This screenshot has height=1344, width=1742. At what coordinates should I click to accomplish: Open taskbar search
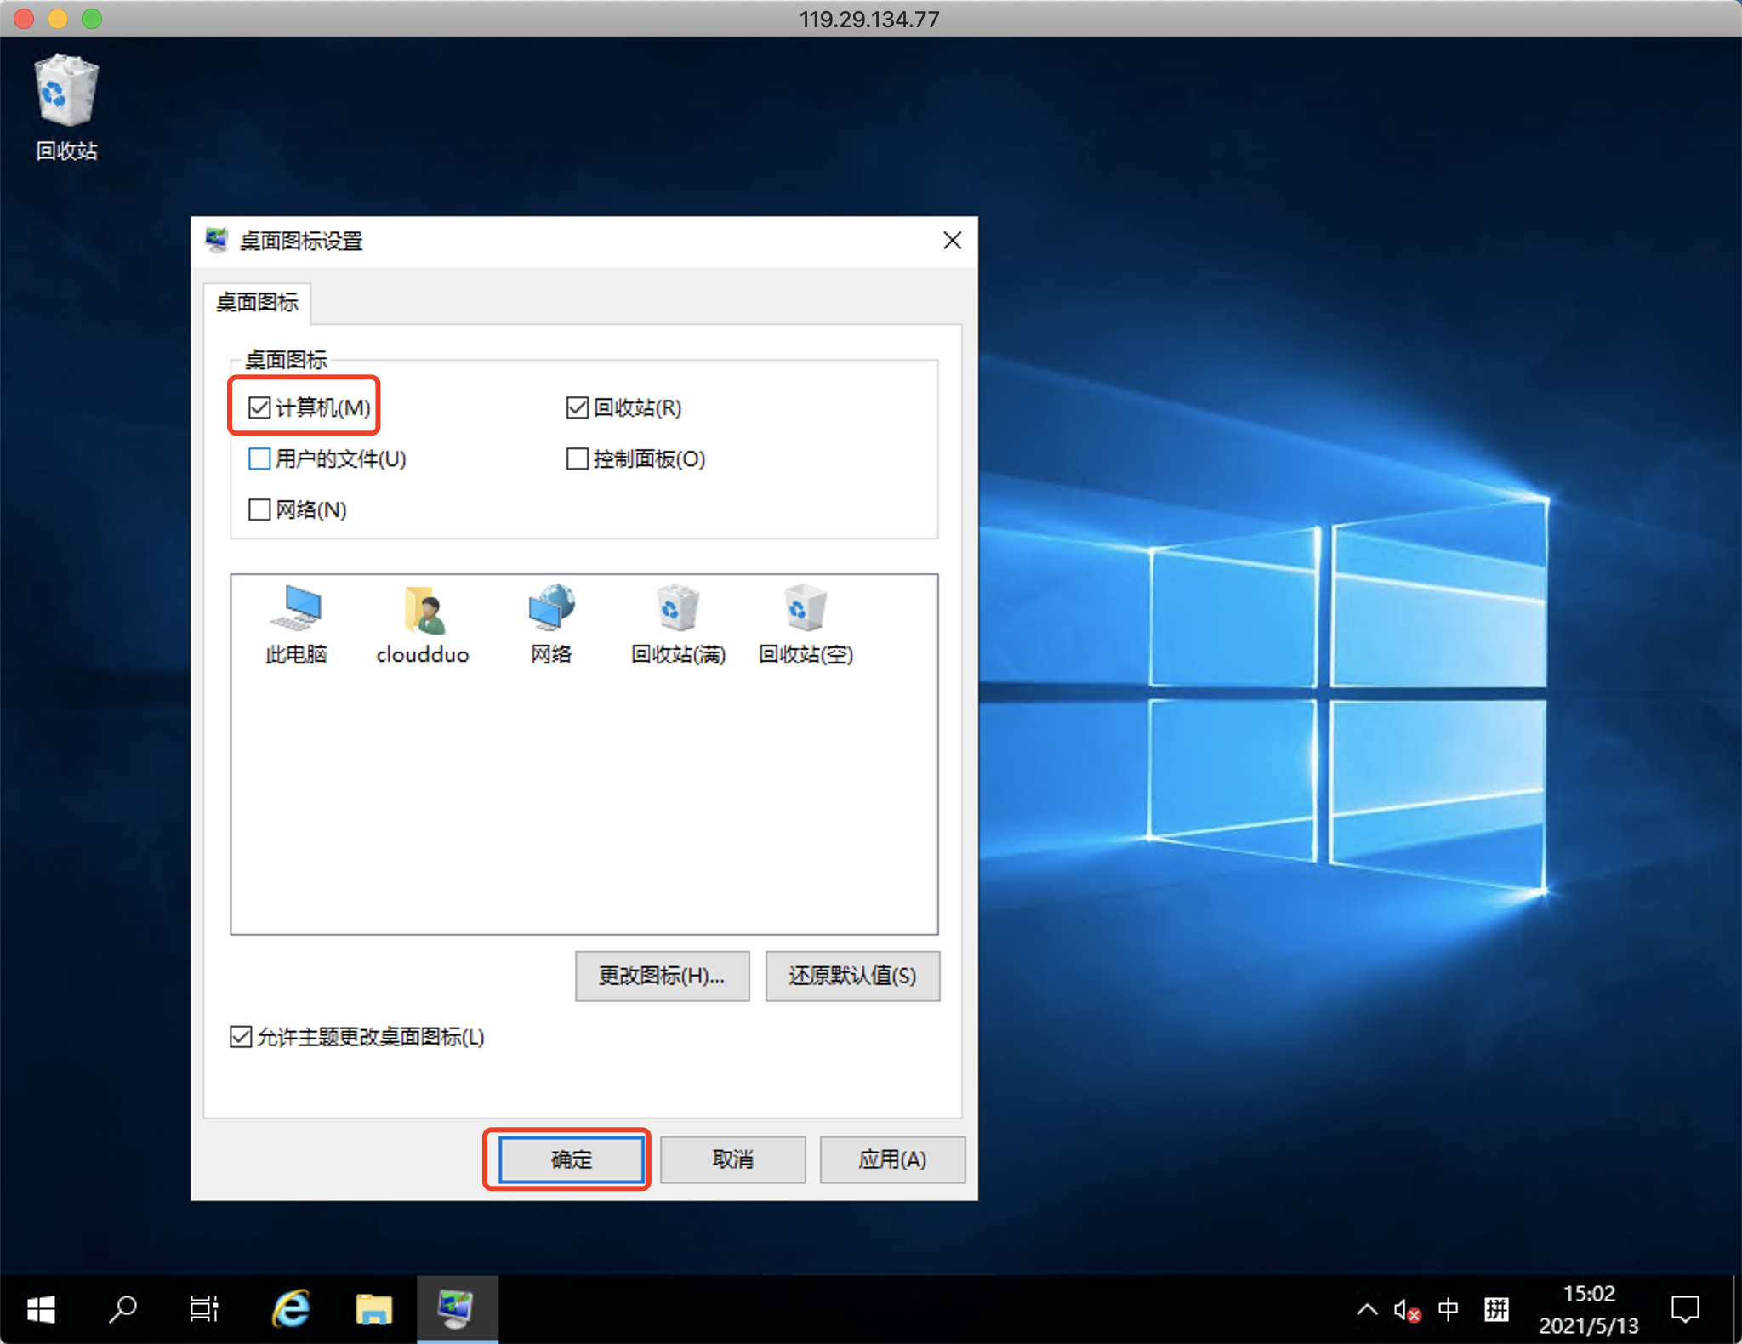click(122, 1309)
